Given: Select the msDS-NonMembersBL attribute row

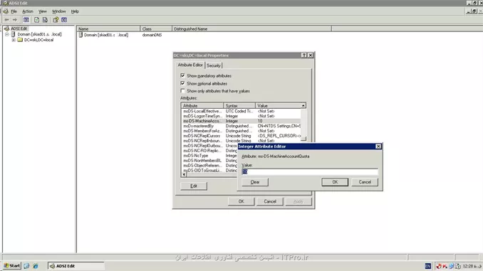Looking at the screenshot, I should (209, 161).
